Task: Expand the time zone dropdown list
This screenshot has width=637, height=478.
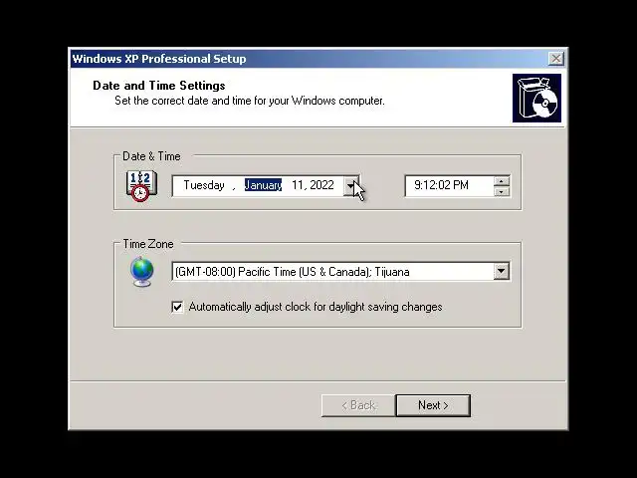Action: tap(502, 271)
